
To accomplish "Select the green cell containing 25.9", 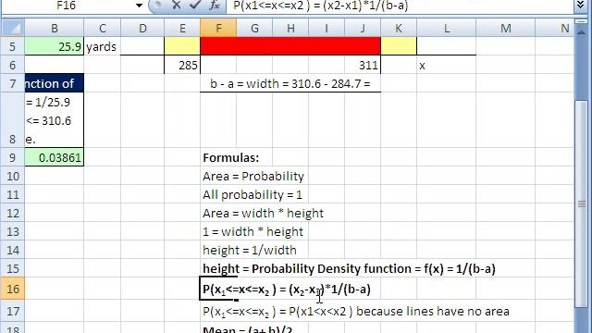I will (x=55, y=46).
